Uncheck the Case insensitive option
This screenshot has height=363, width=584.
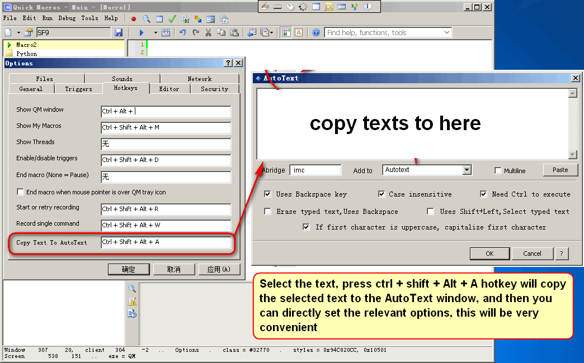click(382, 194)
